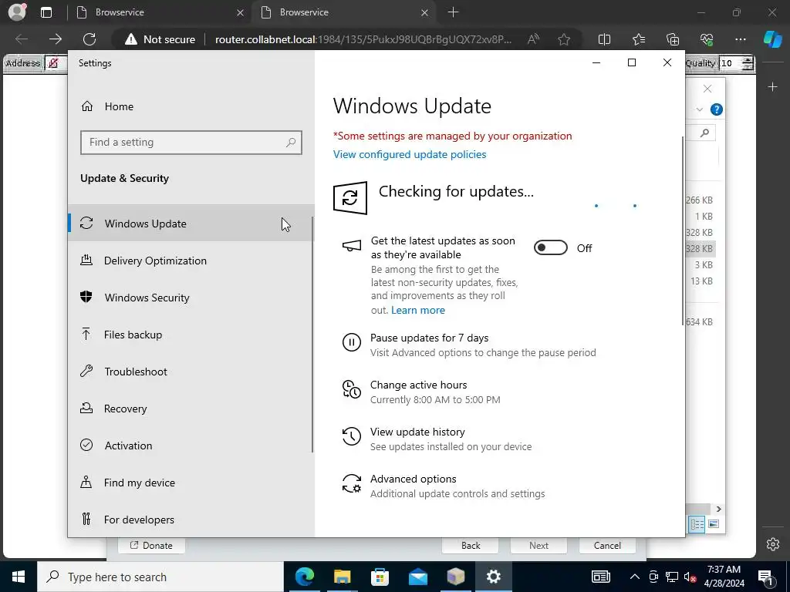Close the second Browservice tab
790x592 pixels.
[x=425, y=12]
